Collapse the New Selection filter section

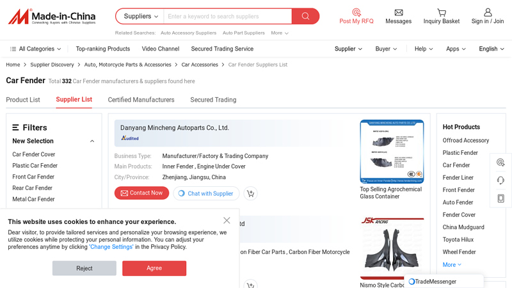[x=92, y=141]
